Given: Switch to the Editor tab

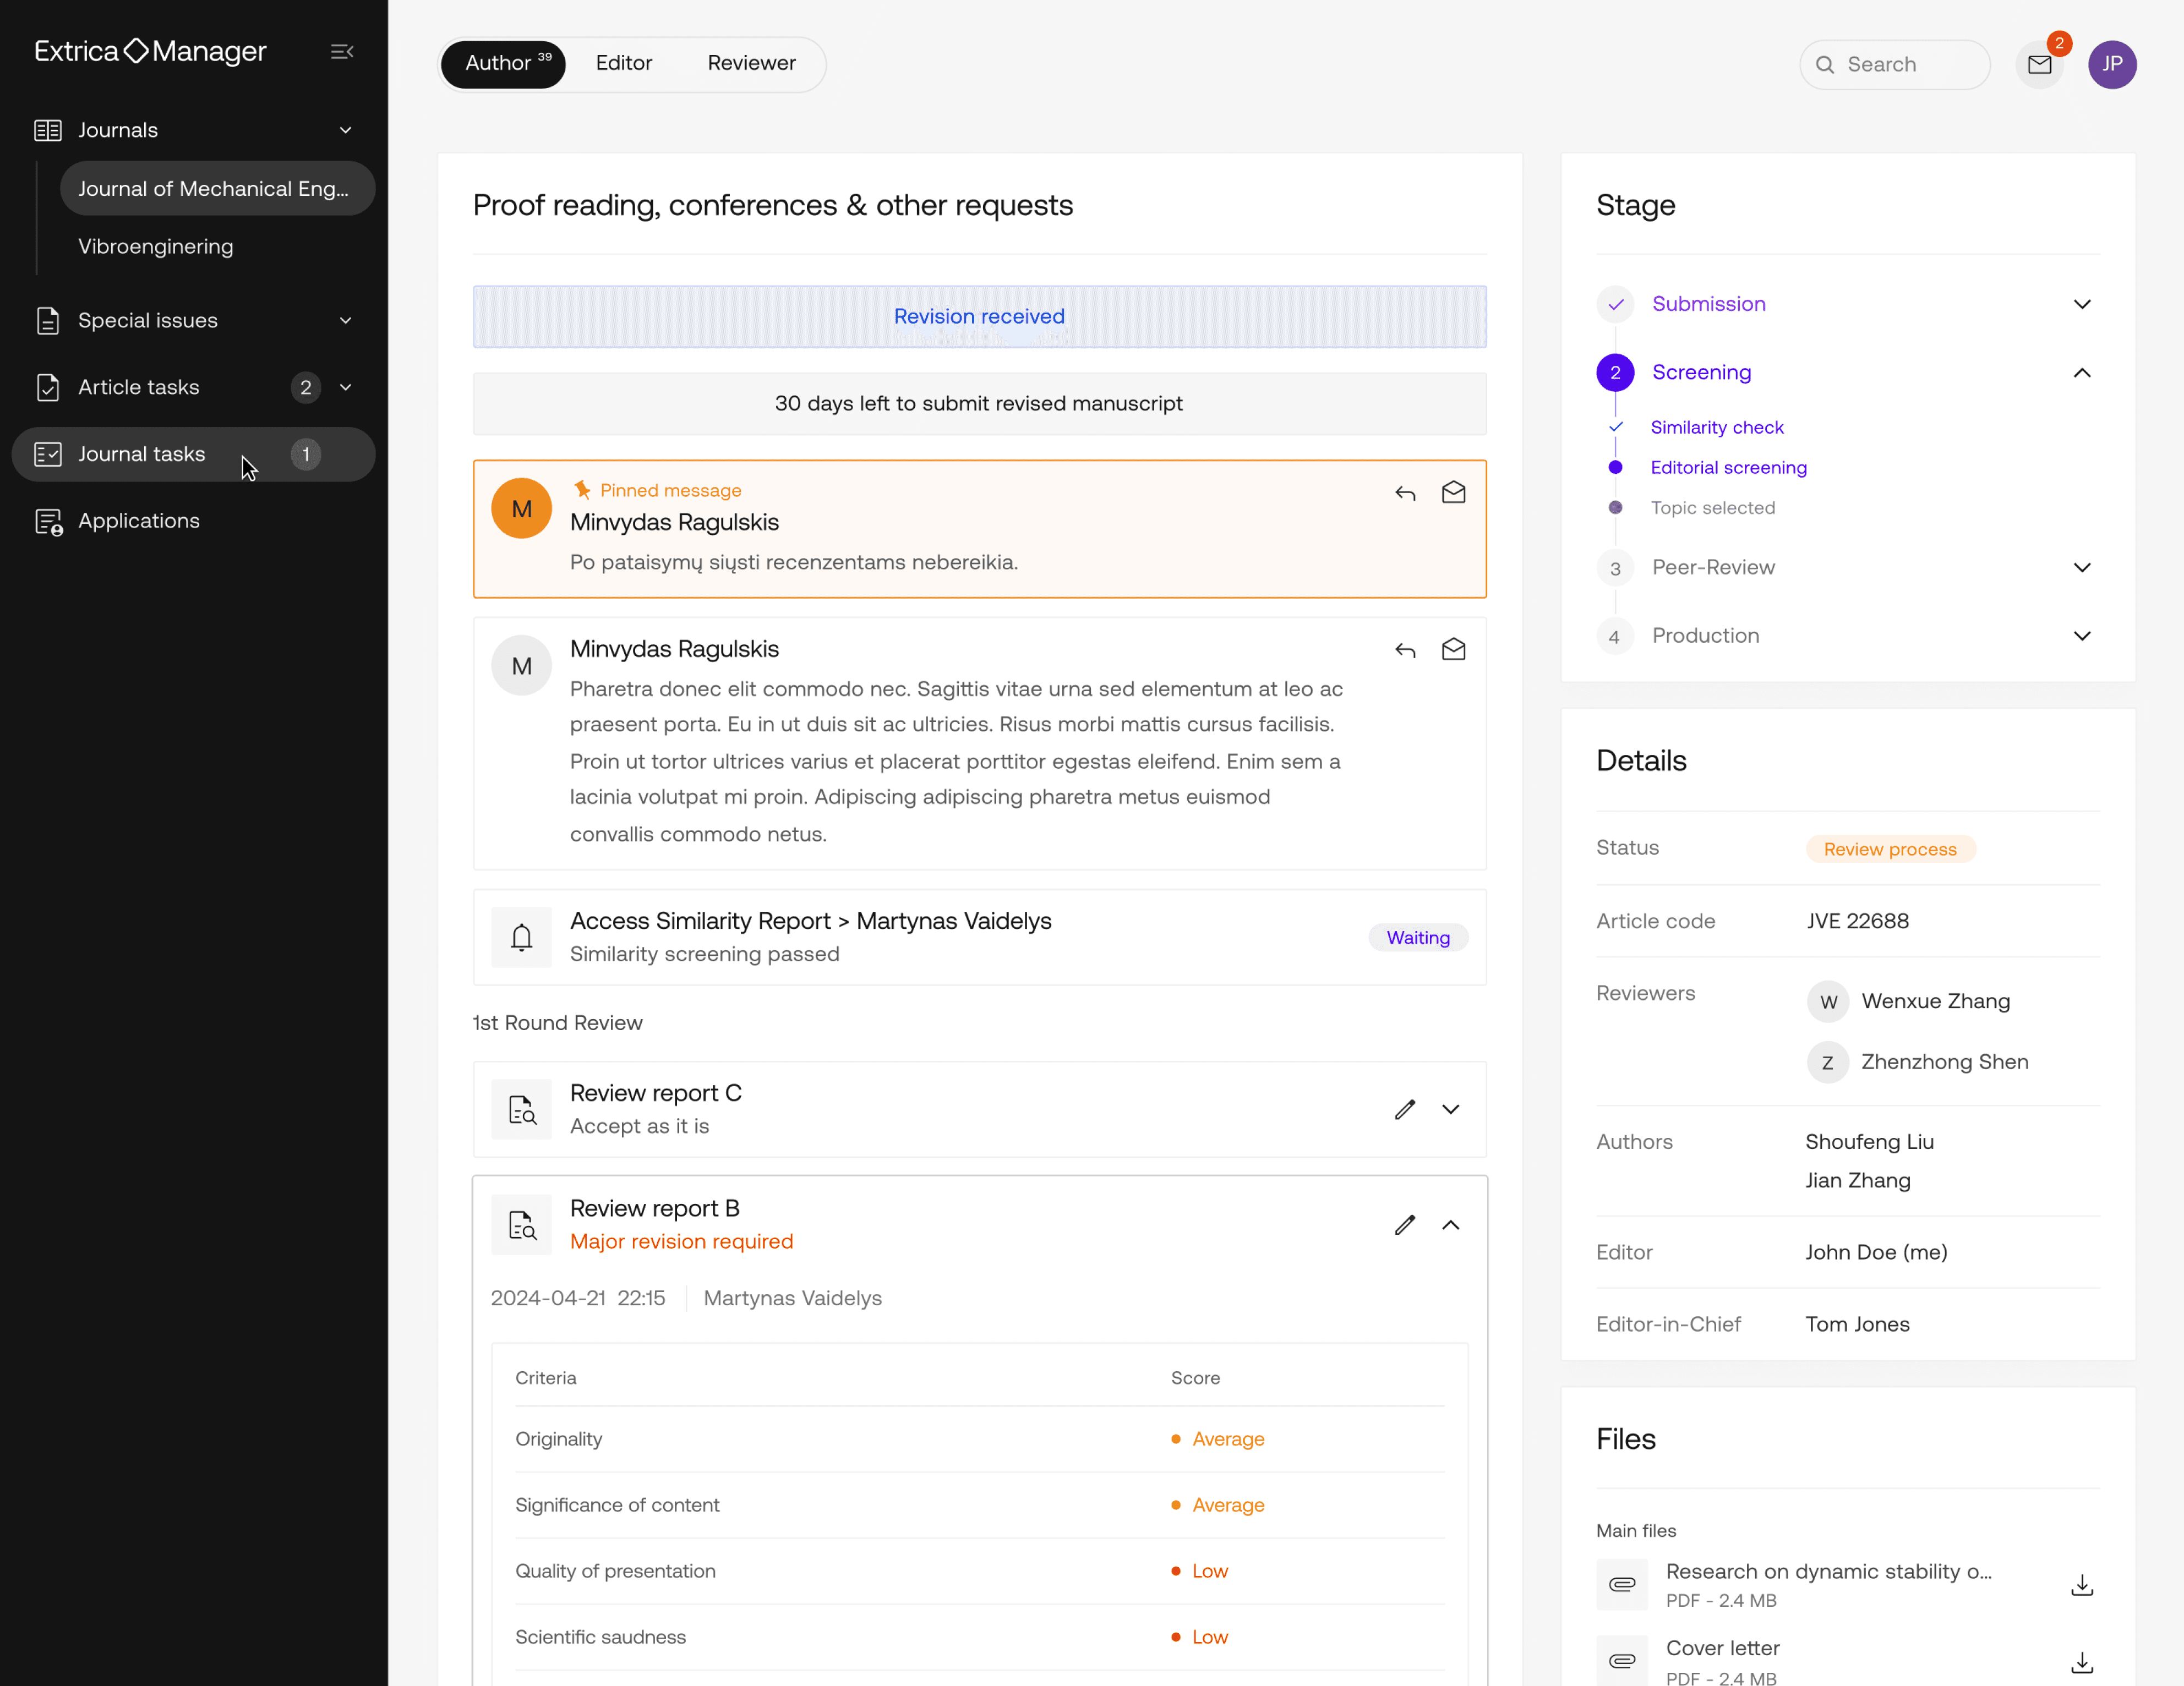Looking at the screenshot, I should pos(623,63).
